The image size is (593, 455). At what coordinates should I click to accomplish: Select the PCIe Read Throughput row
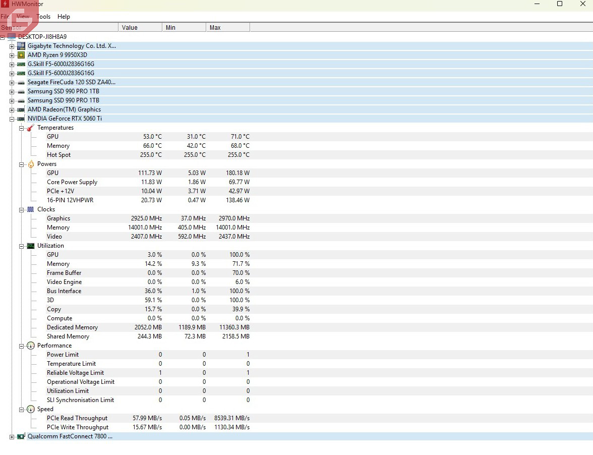coord(77,418)
